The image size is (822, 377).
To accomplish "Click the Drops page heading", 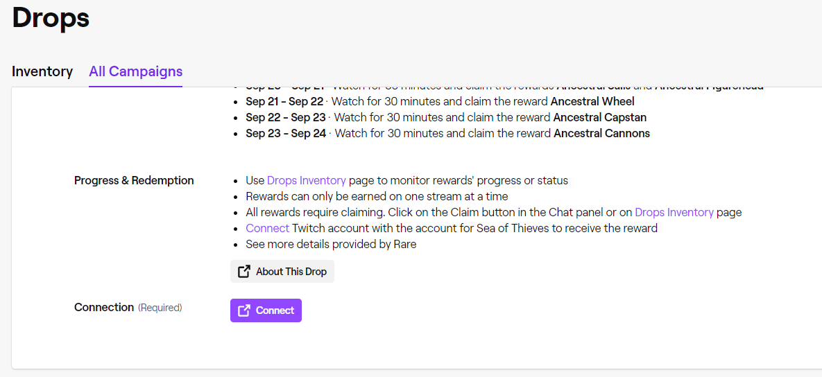I will (51, 17).
